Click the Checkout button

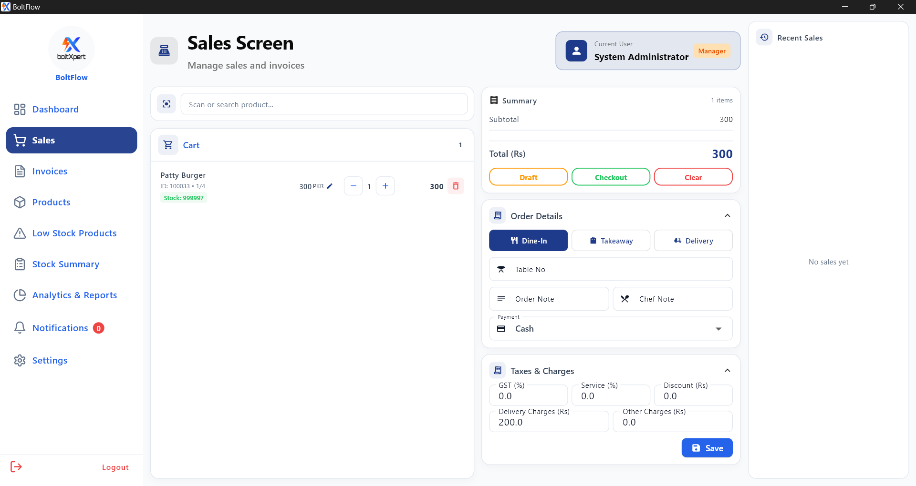(611, 177)
